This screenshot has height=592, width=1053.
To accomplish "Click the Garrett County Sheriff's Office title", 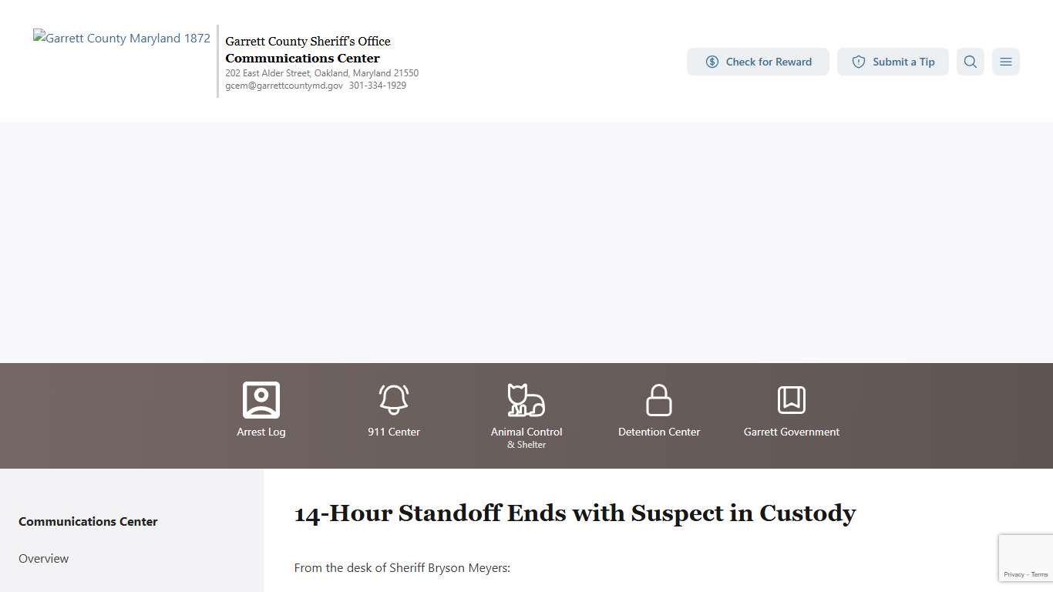I will pos(308,41).
